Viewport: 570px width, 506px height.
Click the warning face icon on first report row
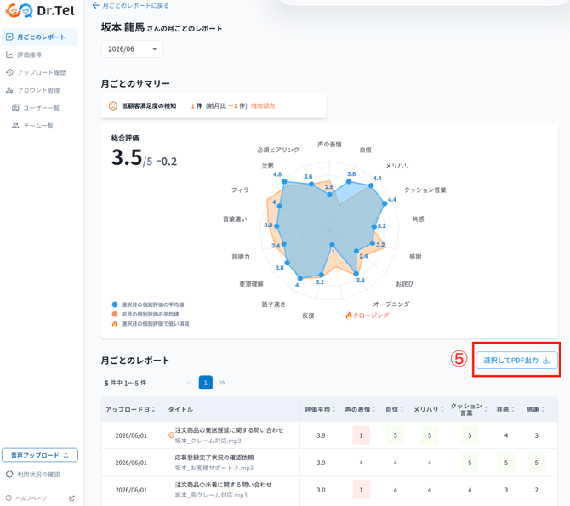click(171, 435)
